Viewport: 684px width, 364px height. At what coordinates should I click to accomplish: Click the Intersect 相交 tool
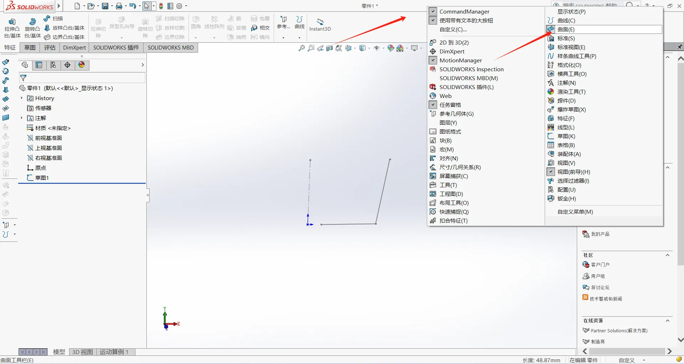tap(260, 28)
